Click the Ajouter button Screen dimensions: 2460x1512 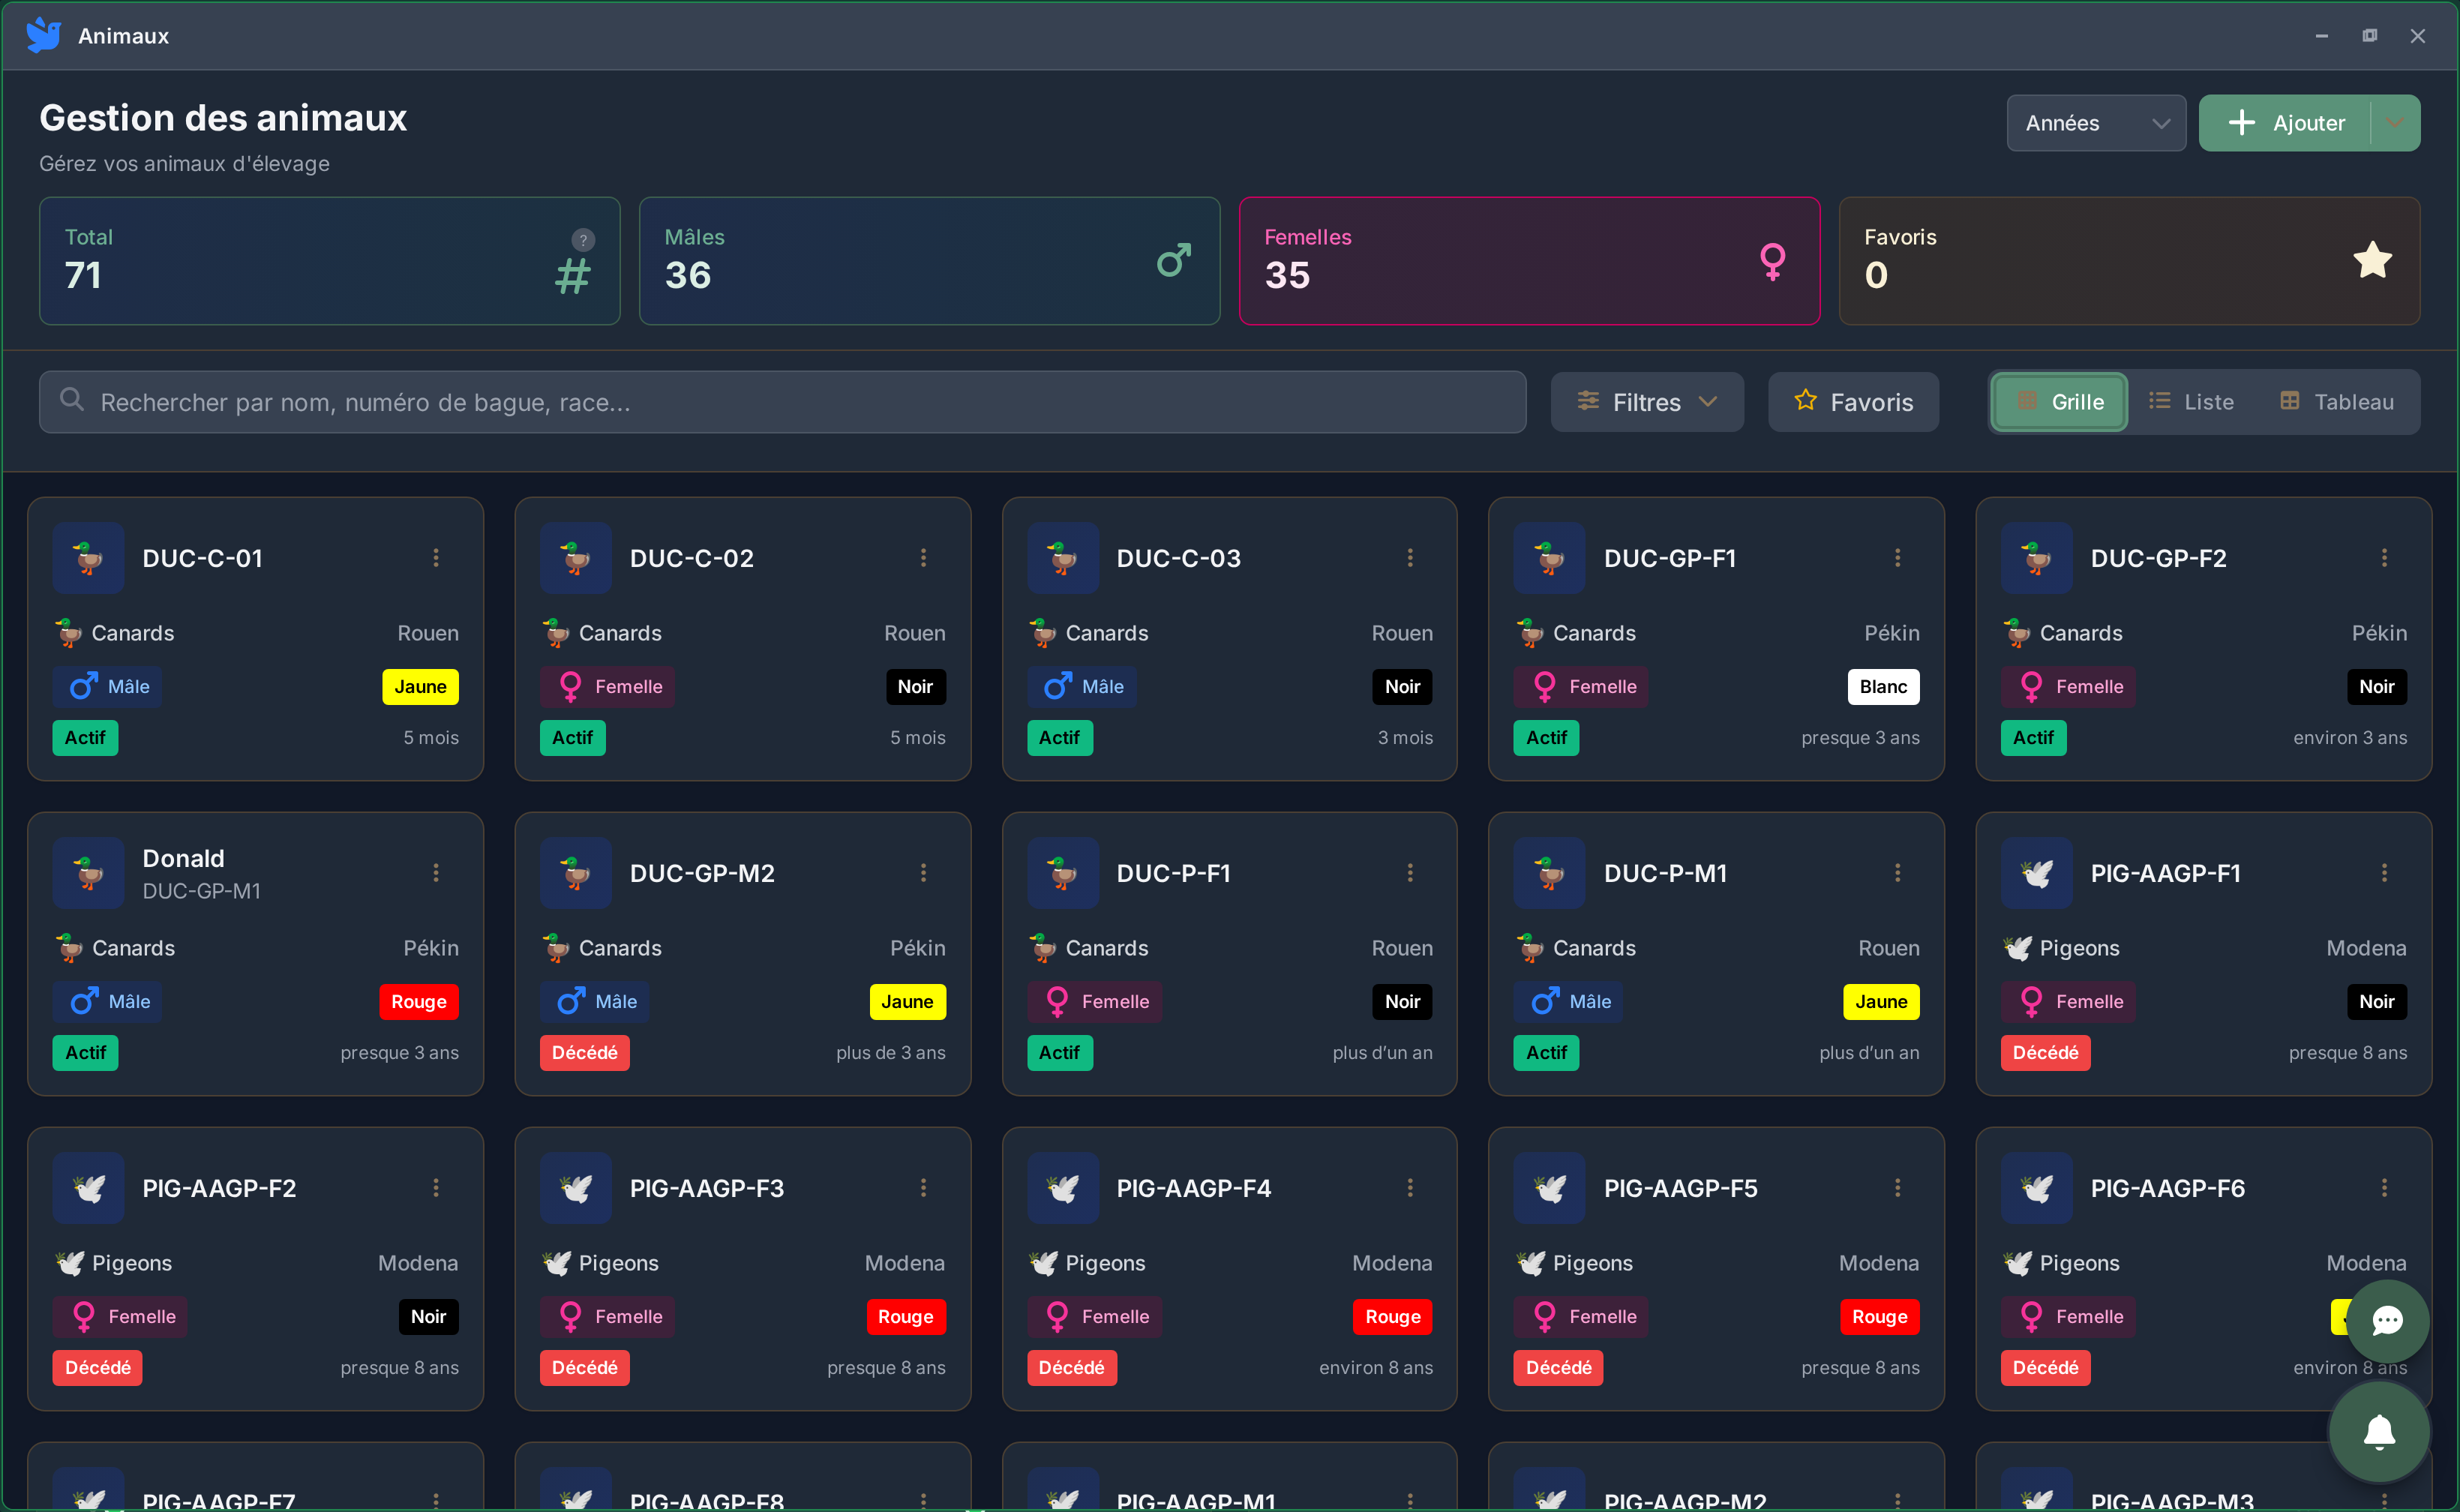2285,123
